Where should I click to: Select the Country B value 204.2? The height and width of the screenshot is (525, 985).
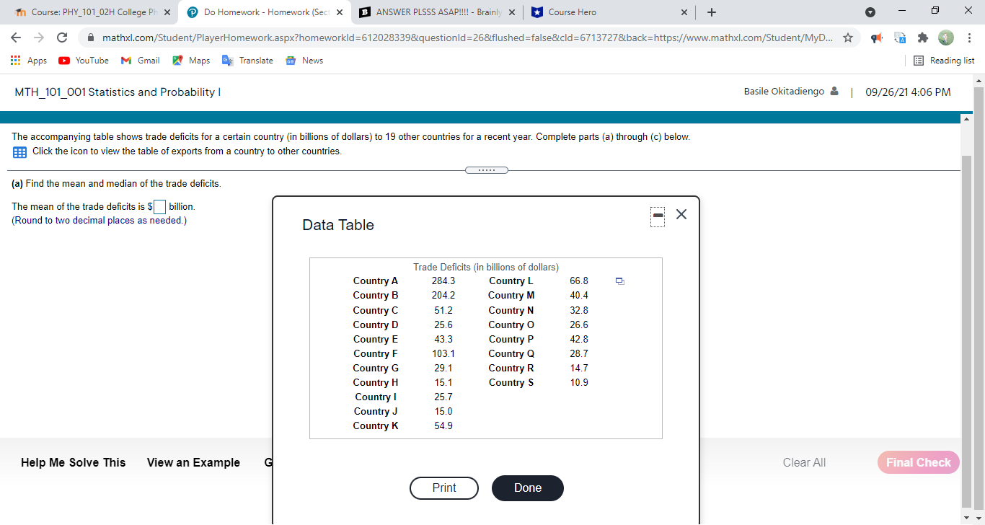(443, 296)
